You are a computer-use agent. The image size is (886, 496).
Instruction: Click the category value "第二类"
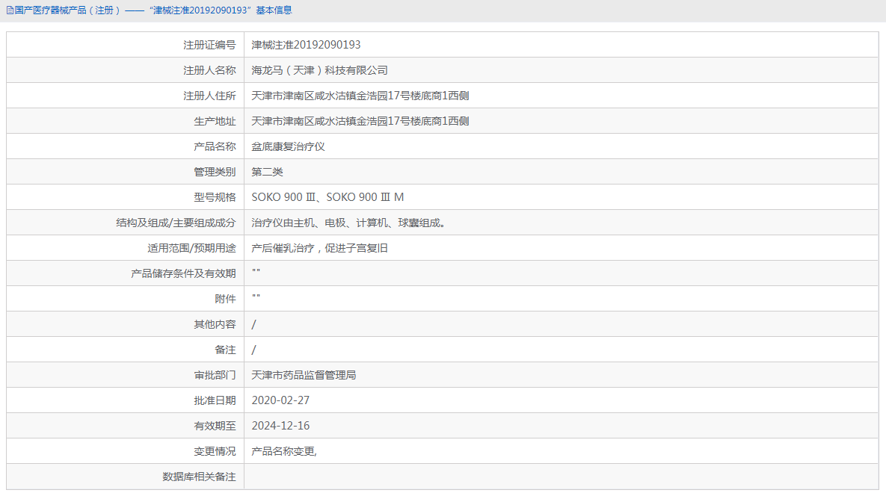(x=267, y=172)
